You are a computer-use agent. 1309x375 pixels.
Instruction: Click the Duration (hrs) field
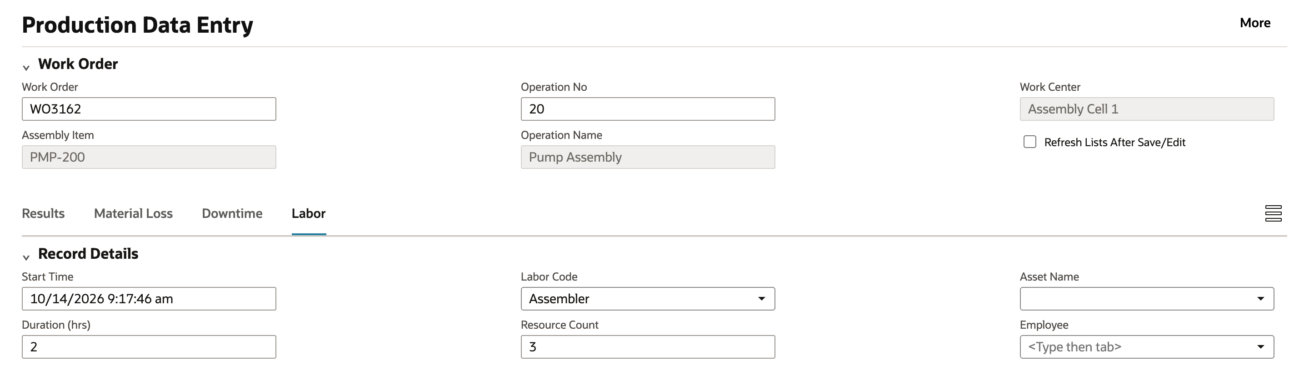tap(149, 347)
